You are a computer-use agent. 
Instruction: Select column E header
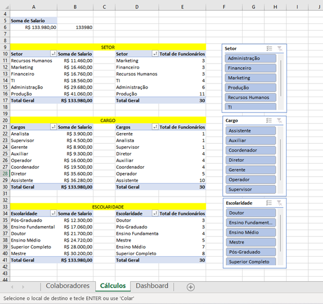coord(182,7)
